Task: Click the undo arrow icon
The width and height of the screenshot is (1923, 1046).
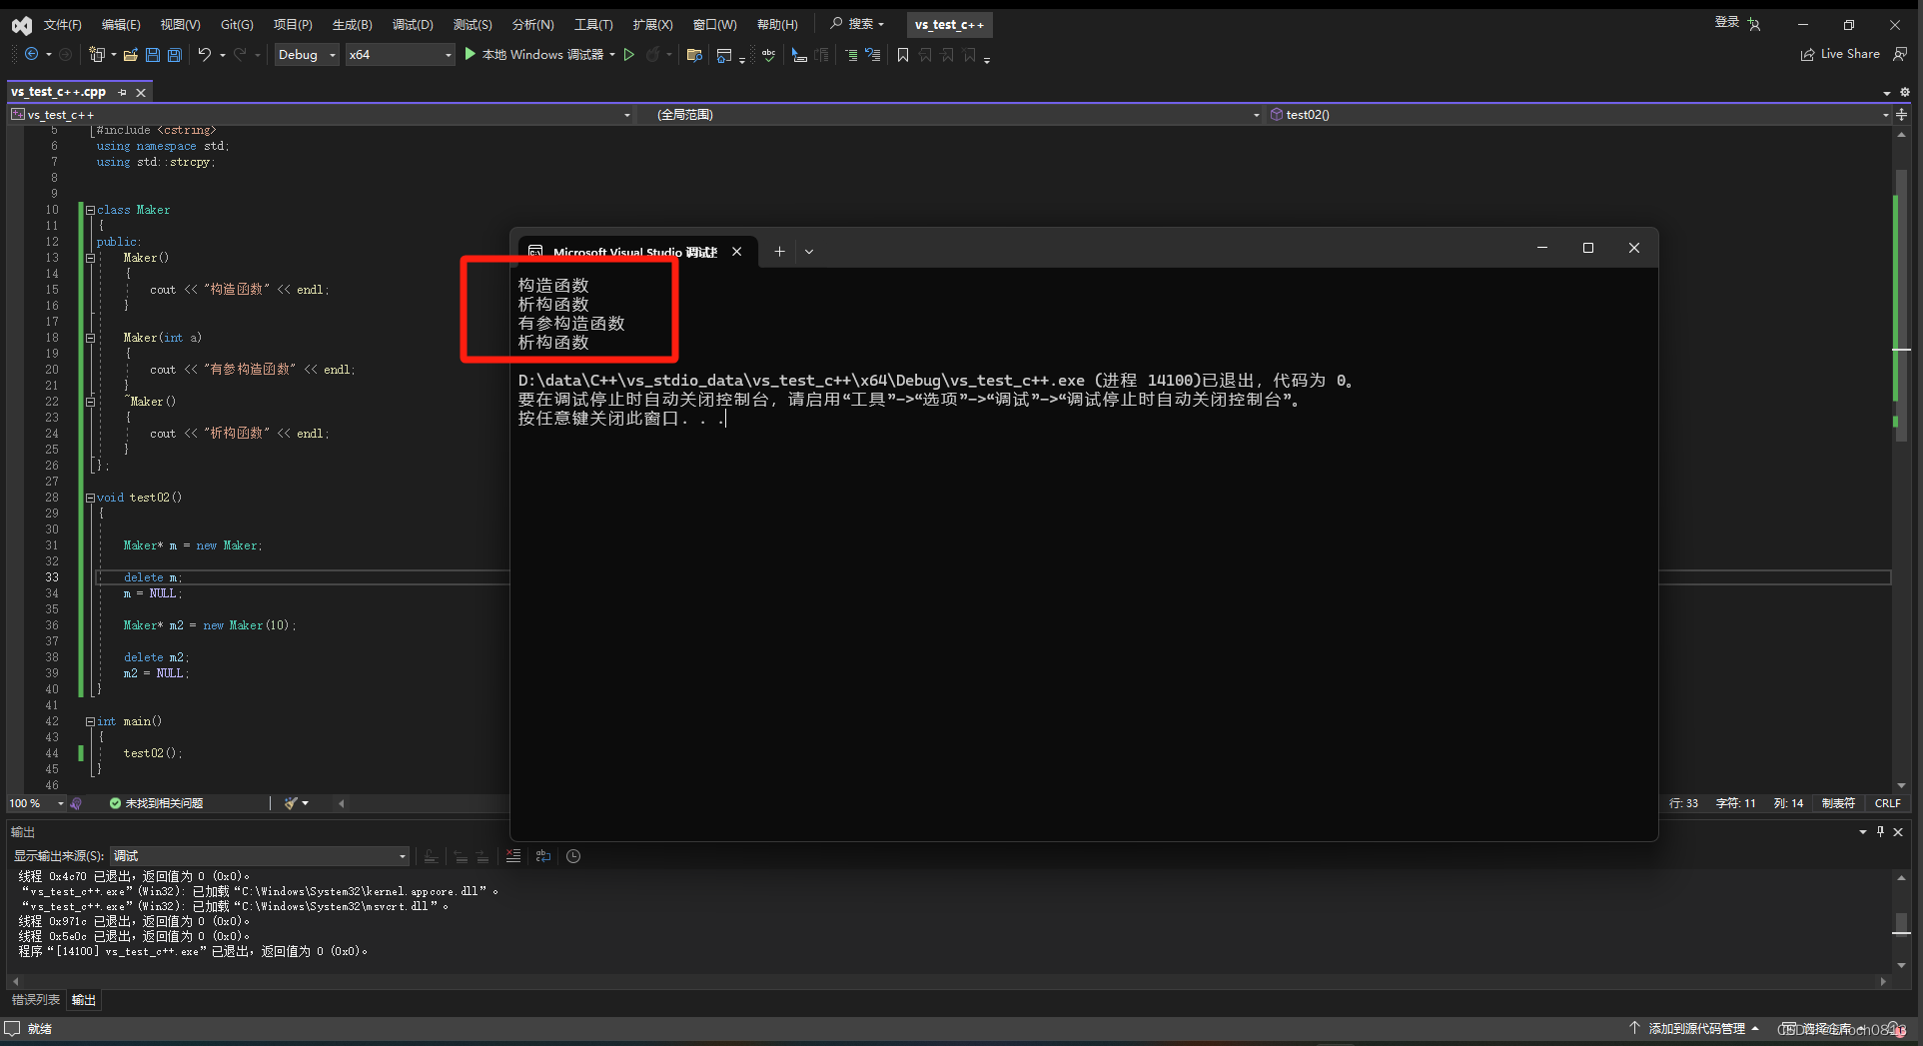Action: (204, 55)
